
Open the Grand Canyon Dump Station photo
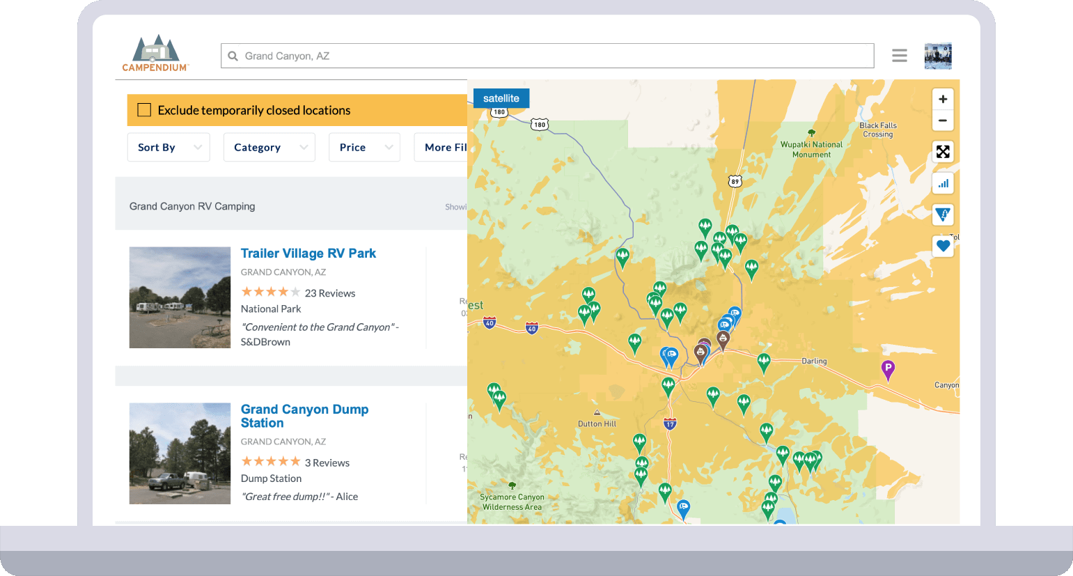(x=180, y=453)
